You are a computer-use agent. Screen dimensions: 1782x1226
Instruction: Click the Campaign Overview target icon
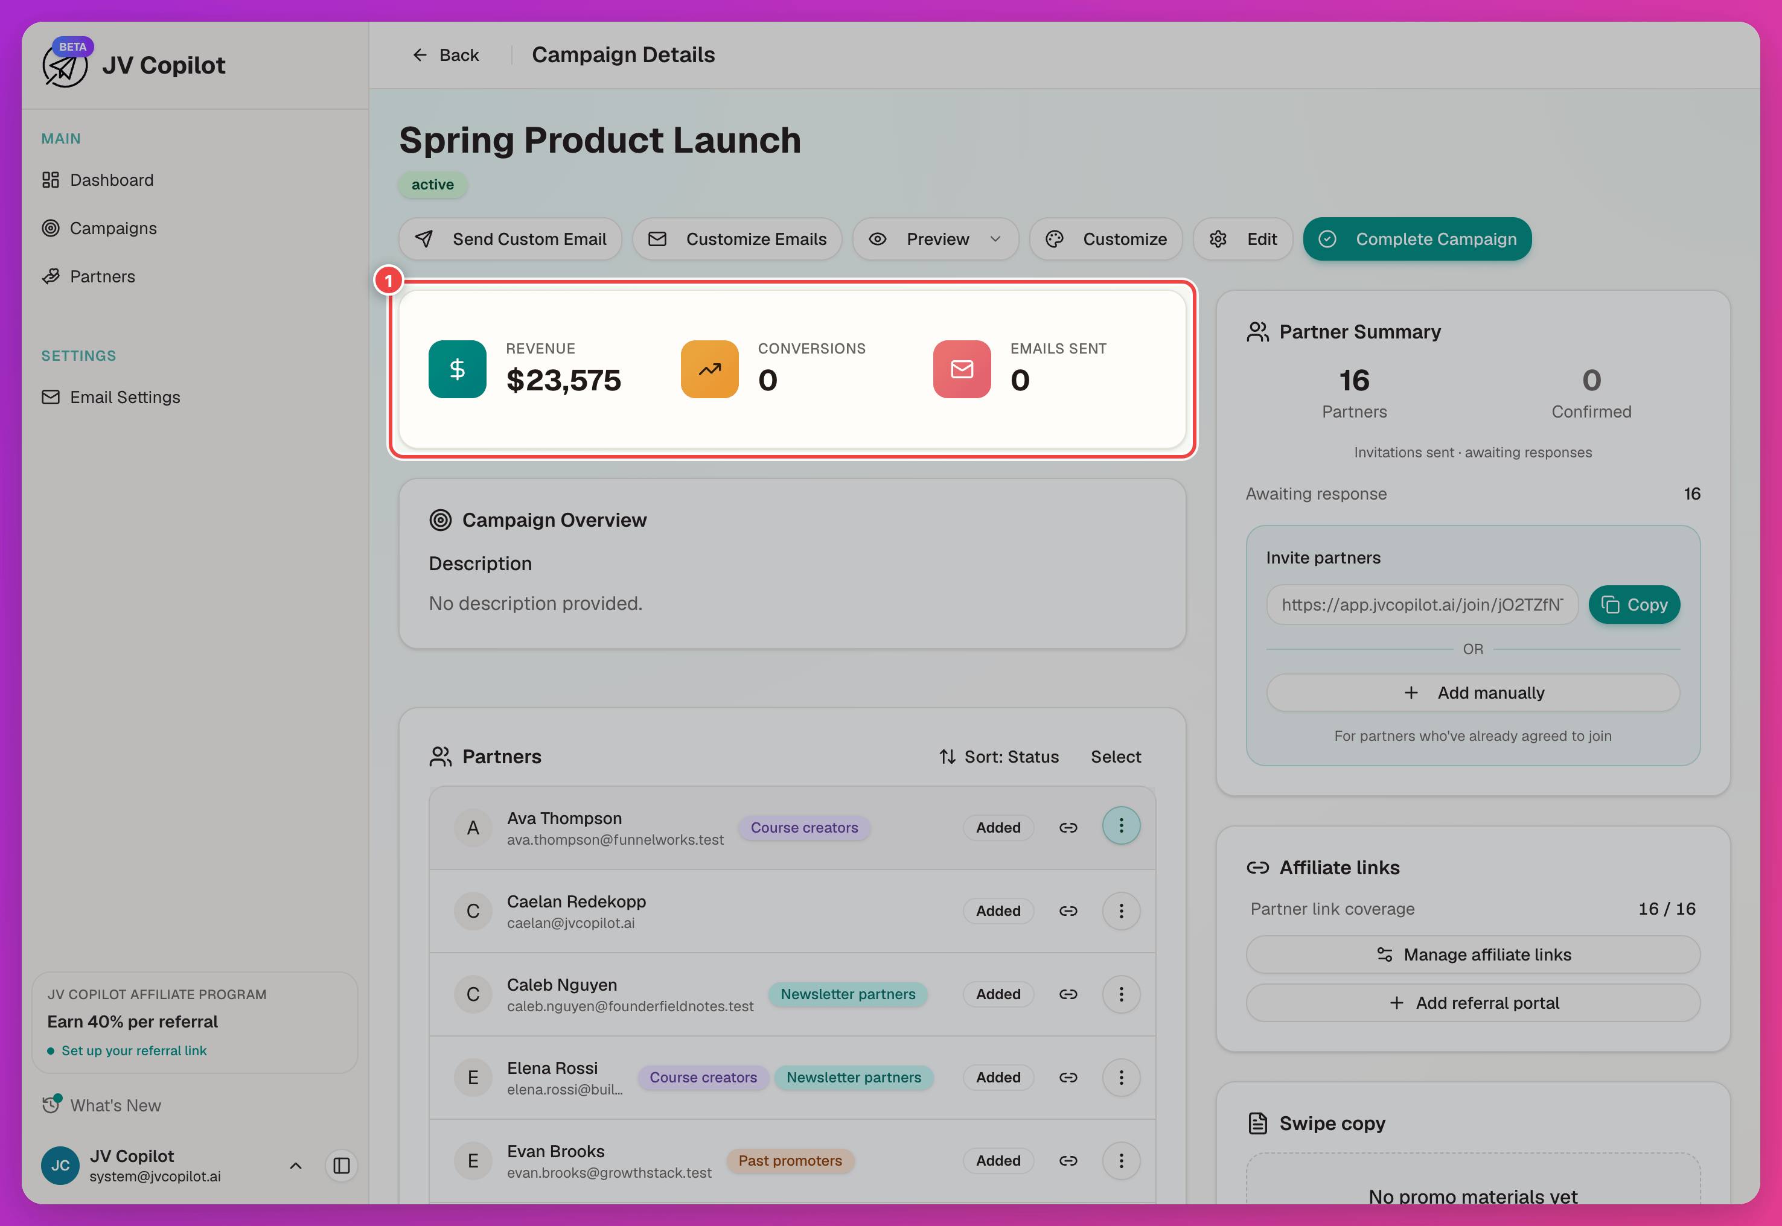pyautogui.click(x=440, y=520)
